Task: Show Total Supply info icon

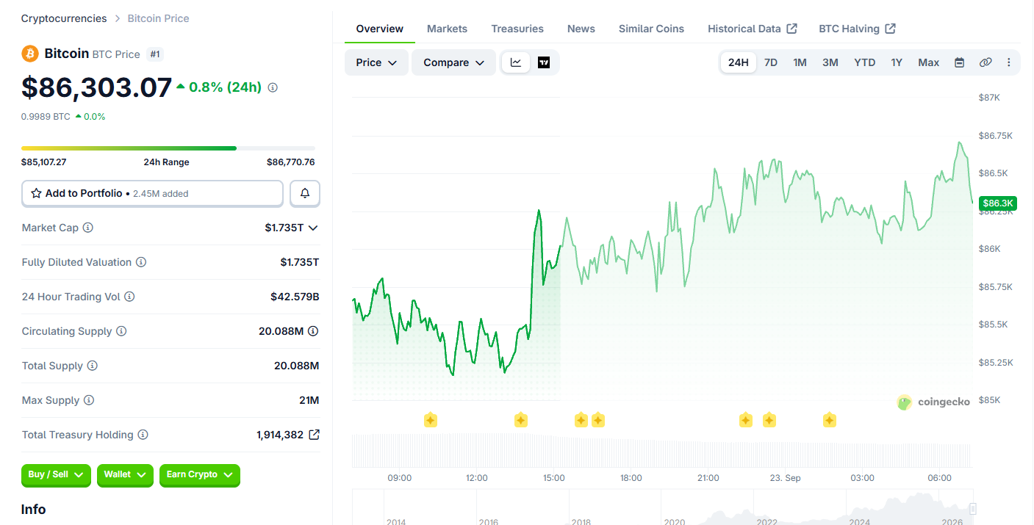Action: [x=93, y=366]
